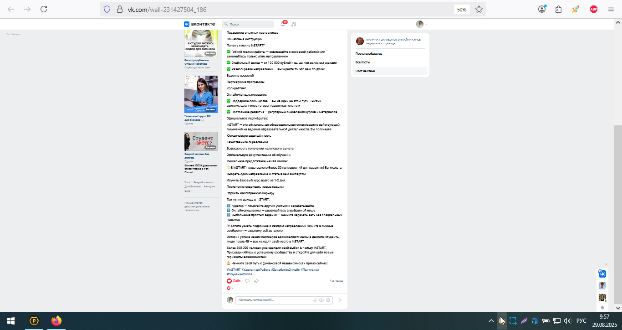Reload the page in the browser
This screenshot has height=330, width=622.
pyautogui.click(x=44, y=9)
